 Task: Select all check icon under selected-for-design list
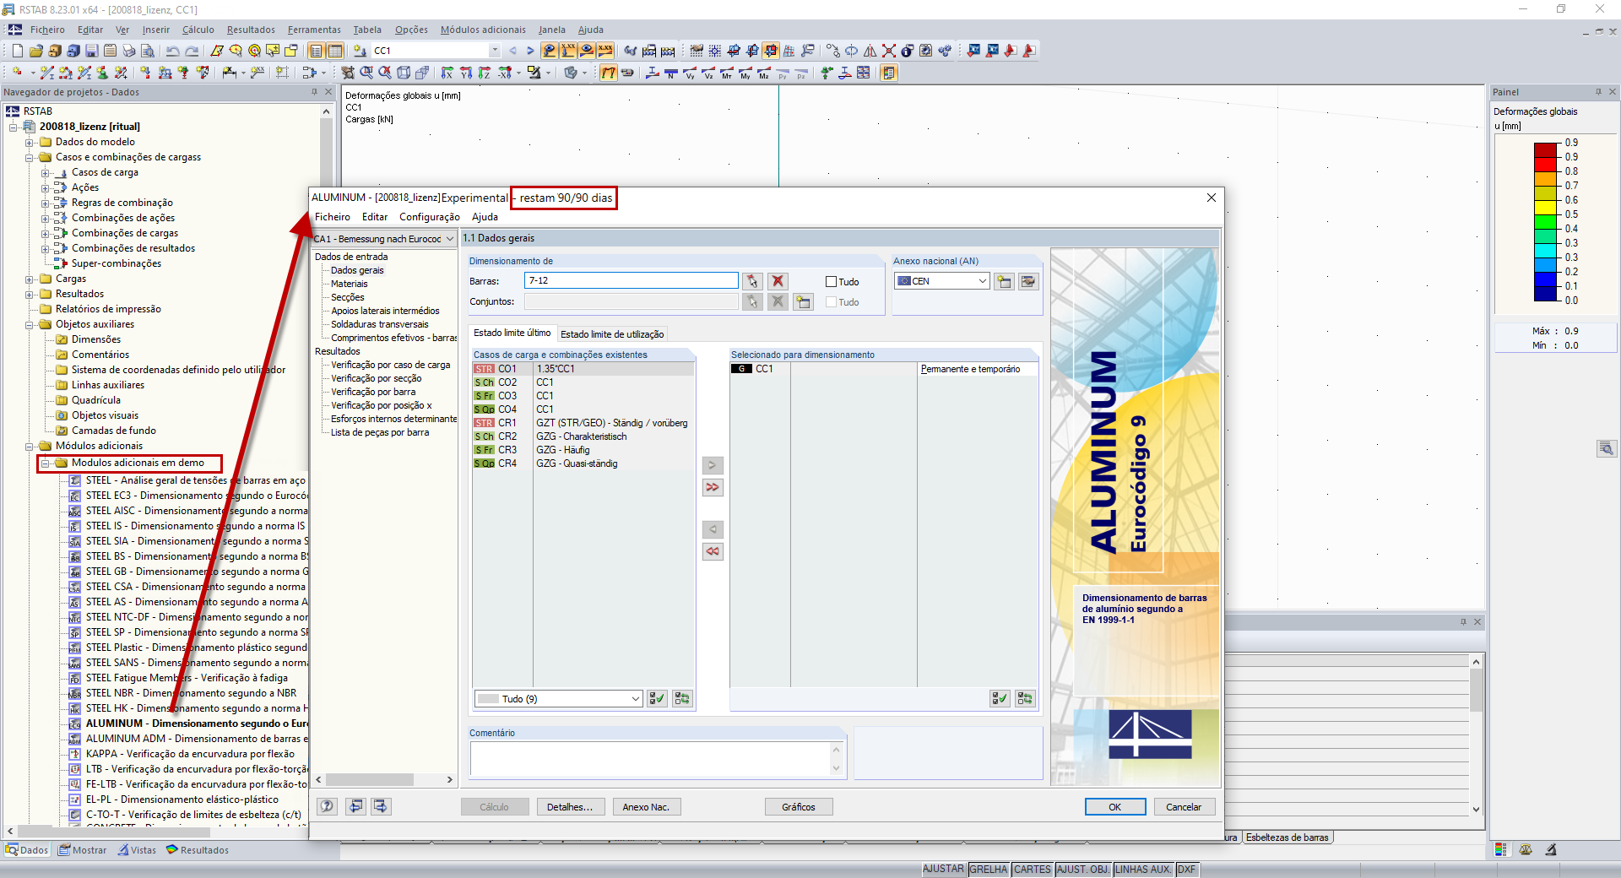point(1000,699)
